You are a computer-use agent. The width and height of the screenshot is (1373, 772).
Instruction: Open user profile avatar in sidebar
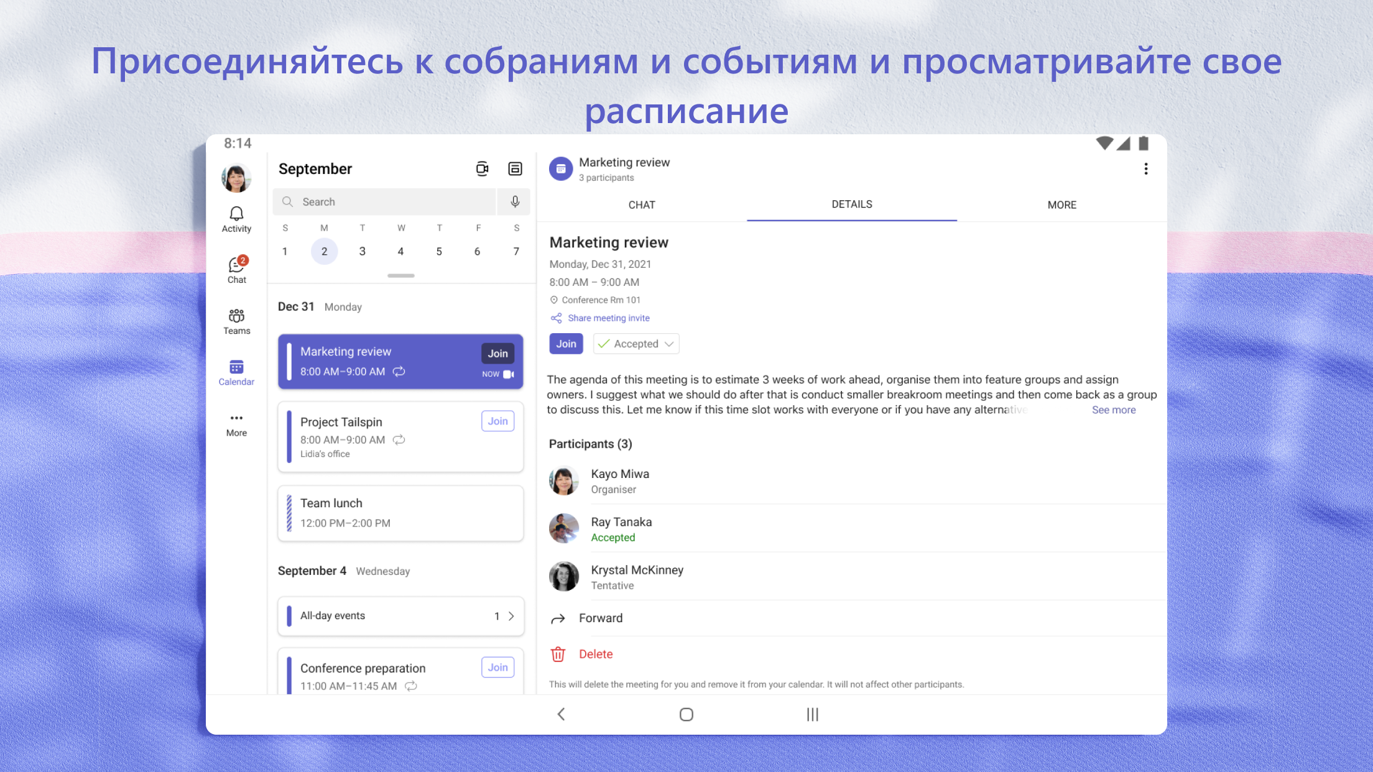(236, 178)
